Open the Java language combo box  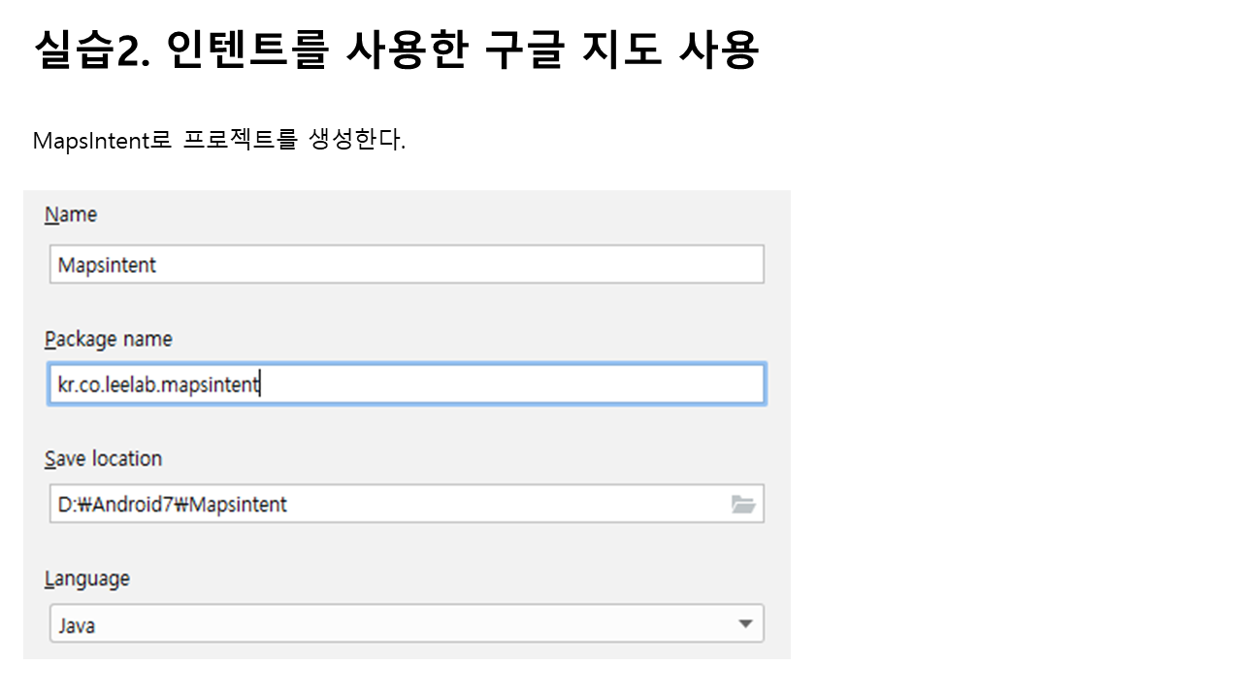pyautogui.click(x=406, y=624)
